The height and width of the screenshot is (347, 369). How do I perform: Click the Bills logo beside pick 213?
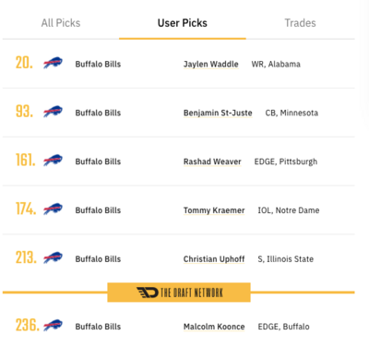point(53,257)
